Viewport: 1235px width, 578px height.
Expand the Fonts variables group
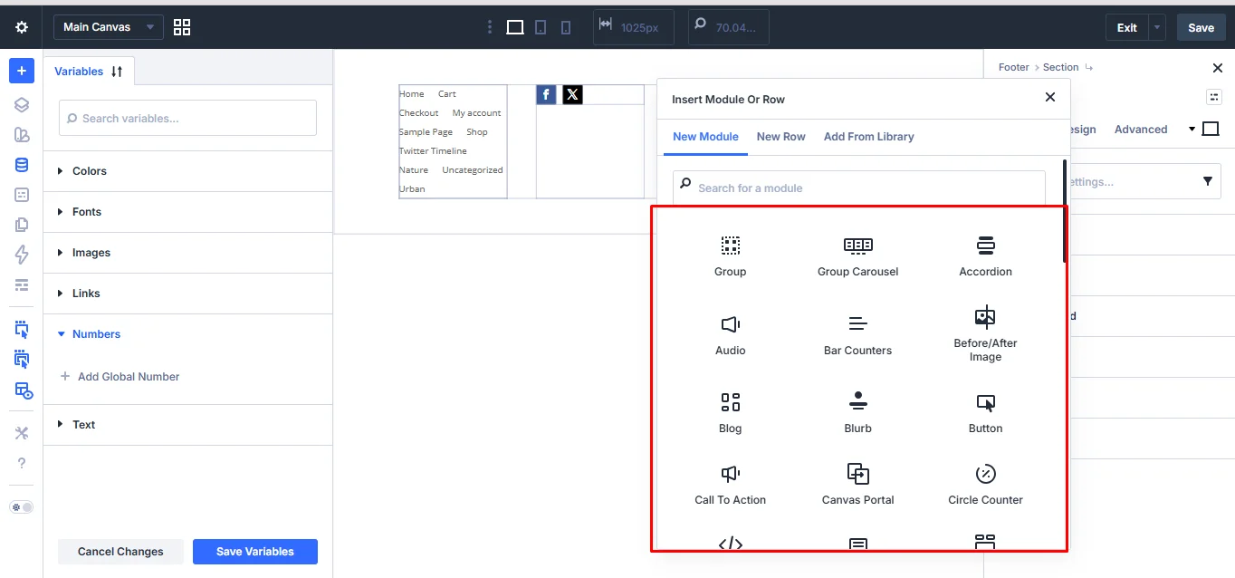[188, 212]
